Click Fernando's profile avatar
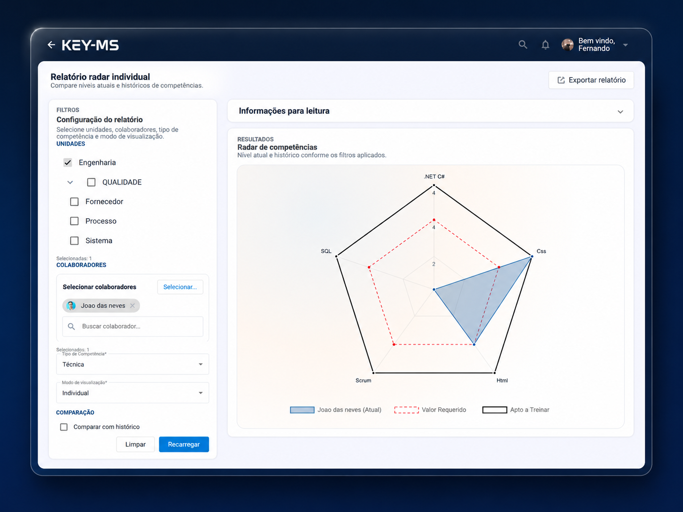This screenshot has height=512, width=683. [x=567, y=45]
